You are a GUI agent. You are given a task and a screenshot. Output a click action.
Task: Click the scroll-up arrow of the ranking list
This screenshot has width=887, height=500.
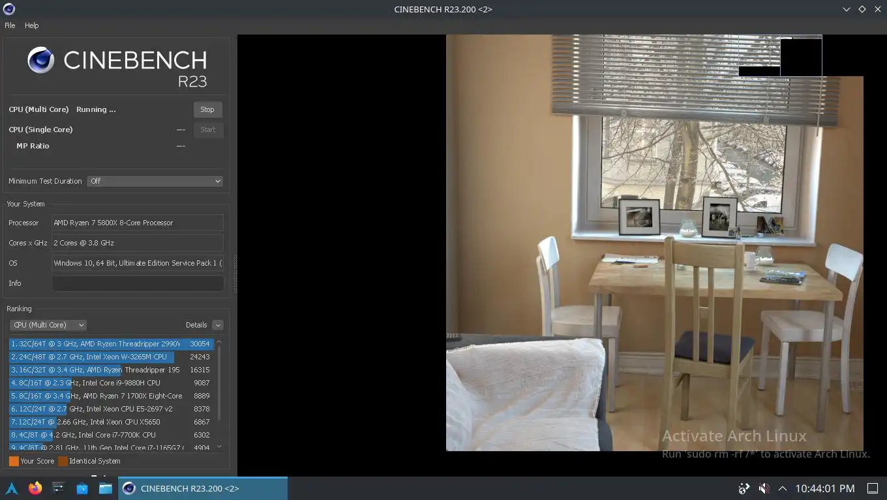pos(219,341)
